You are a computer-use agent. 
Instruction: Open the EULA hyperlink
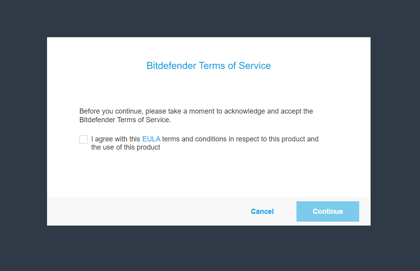pyautogui.click(x=151, y=139)
